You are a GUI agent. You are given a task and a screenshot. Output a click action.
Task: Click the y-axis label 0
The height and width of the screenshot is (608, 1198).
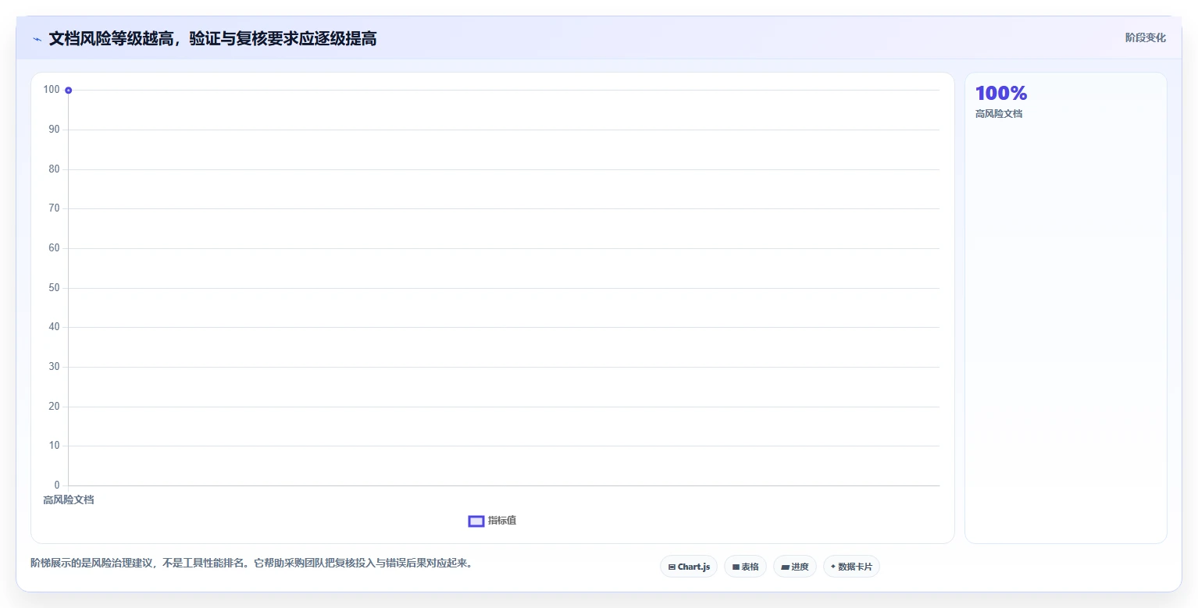[x=57, y=485]
